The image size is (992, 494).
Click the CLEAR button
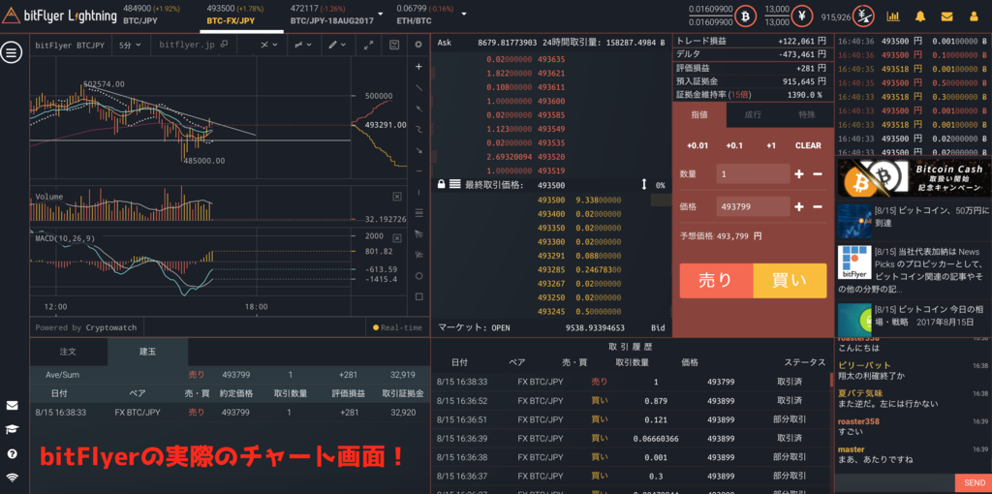pyautogui.click(x=808, y=145)
